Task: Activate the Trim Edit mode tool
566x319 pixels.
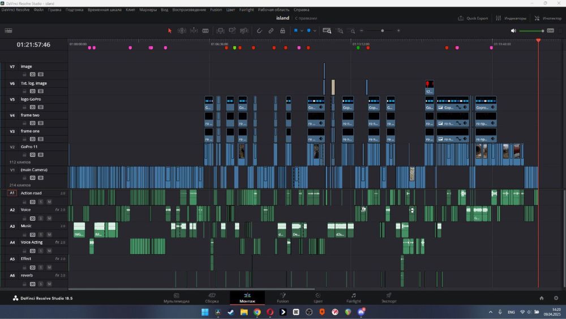Action: coord(182,31)
